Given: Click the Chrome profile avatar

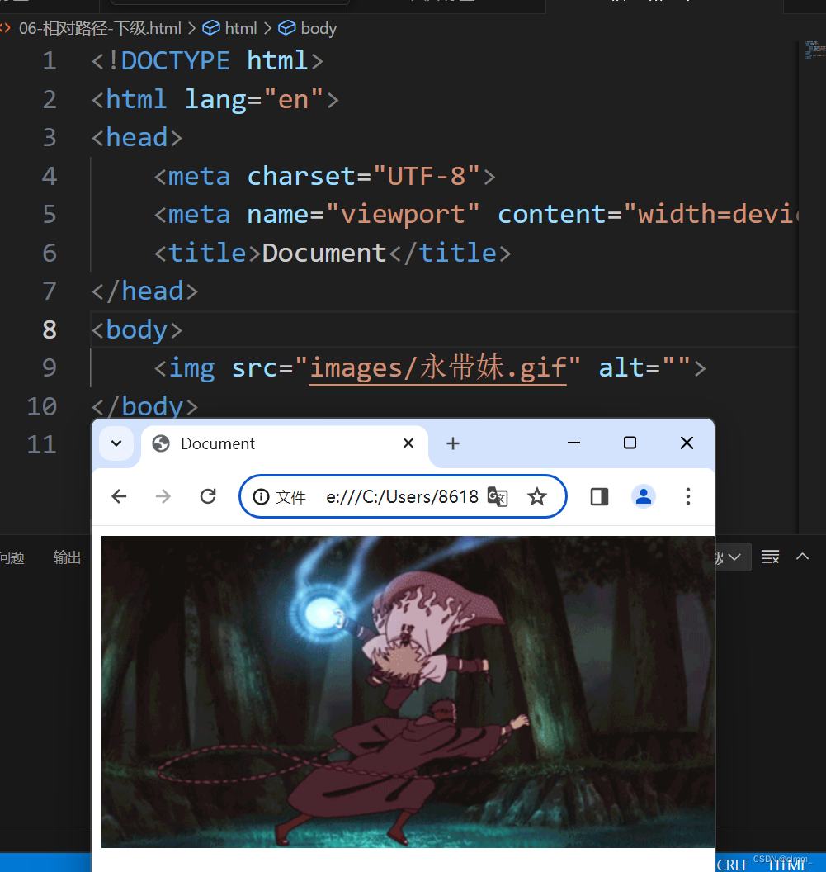Looking at the screenshot, I should [x=643, y=496].
